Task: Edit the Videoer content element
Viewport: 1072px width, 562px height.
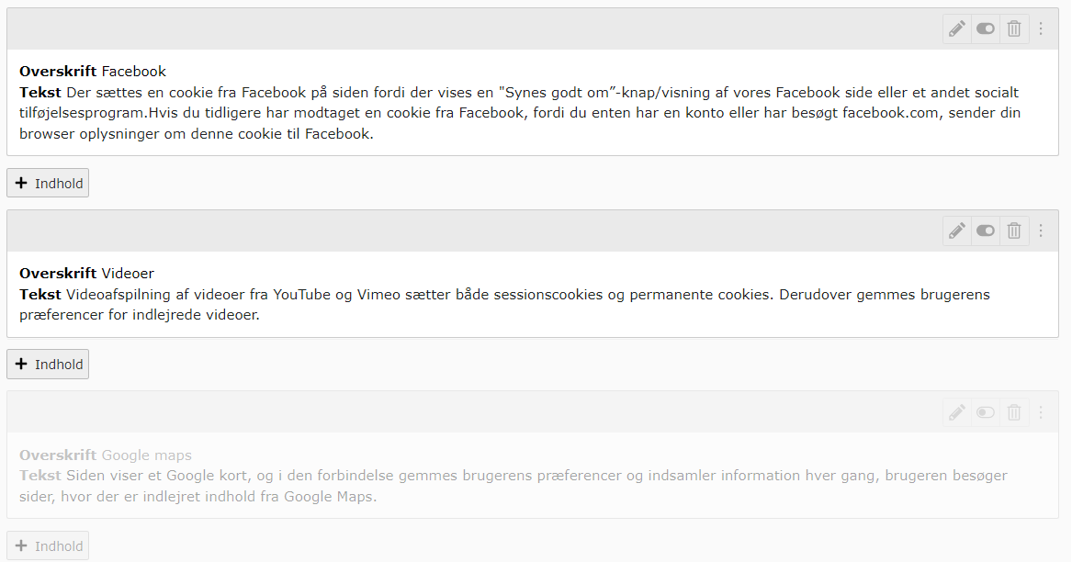Action: click(957, 230)
